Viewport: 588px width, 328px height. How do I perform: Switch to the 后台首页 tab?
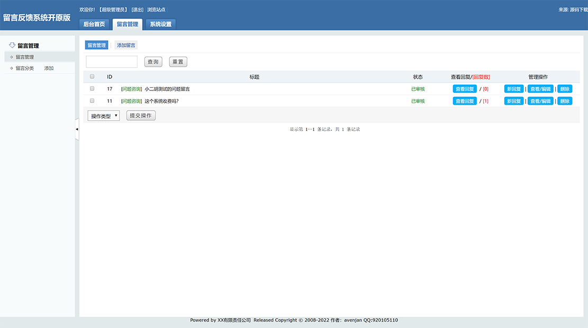click(94, 24)
